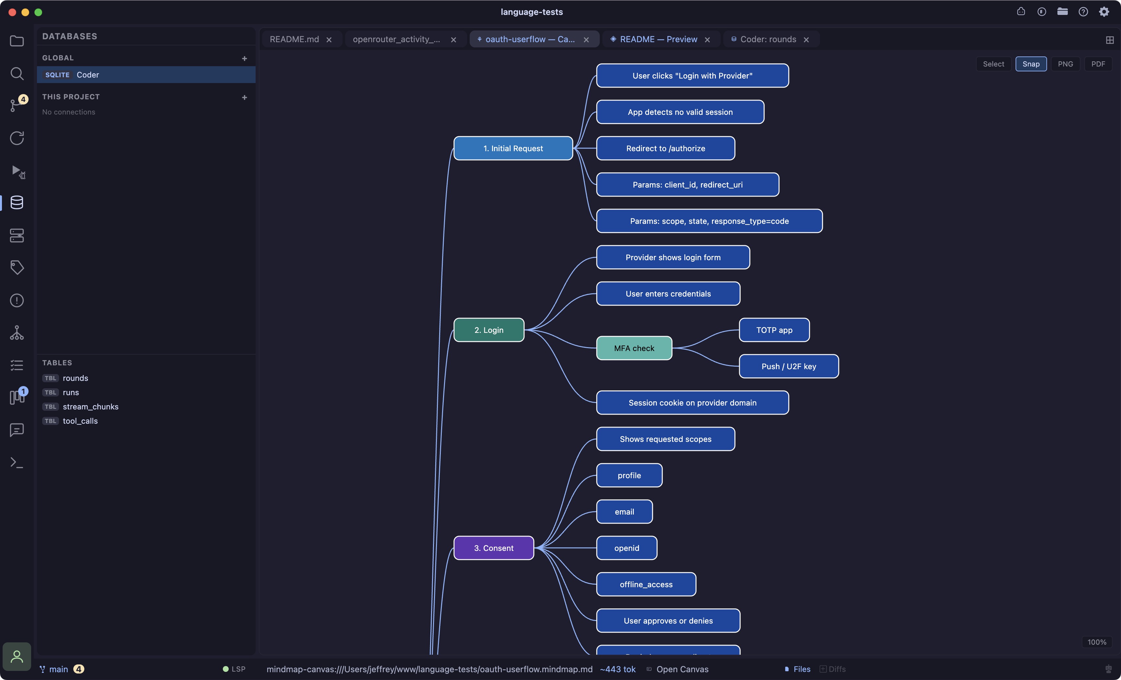Close the README.md tab

click(329, 40)
